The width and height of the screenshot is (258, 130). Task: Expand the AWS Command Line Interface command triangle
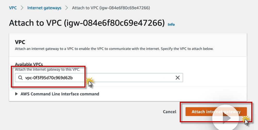17,94
